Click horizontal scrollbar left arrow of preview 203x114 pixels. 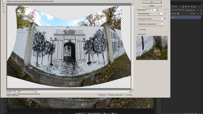click(35, 91)
